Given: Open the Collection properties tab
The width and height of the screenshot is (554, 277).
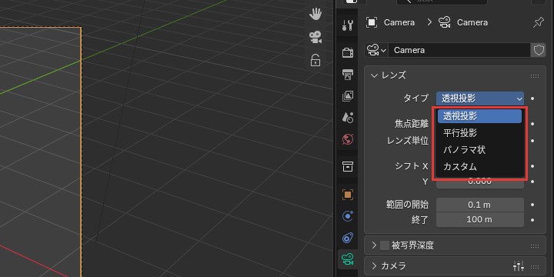Looking at the screenshot, I should [348, 166].
